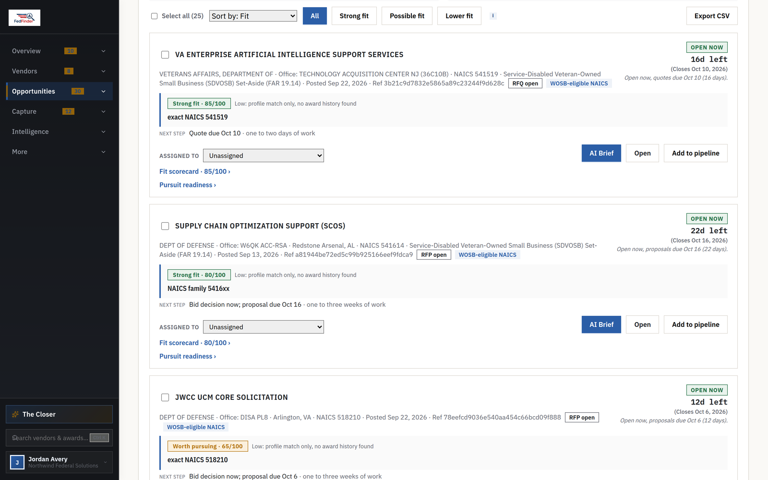This screenshot has height=480, width=768.
Task: Click the FedFinder logo
Action: (24, 18)
